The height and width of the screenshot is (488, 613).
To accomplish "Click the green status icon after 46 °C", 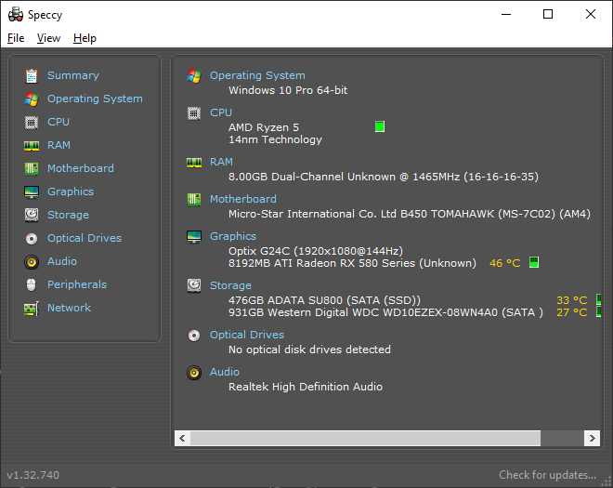I will click(x=534, y=262).
